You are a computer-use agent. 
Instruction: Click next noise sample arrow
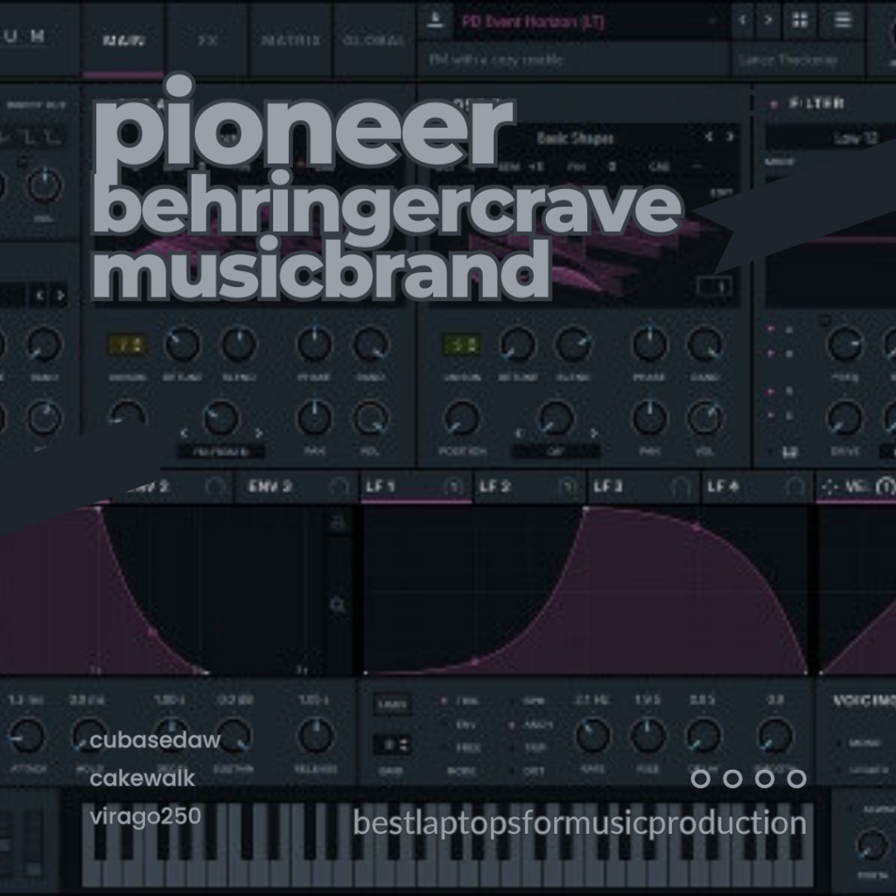(60, 296)
